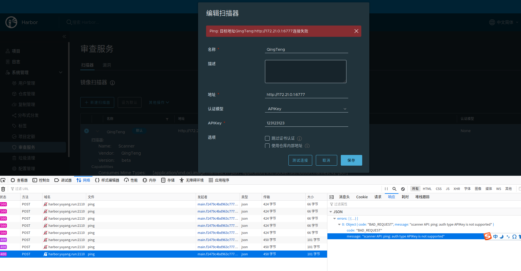Click the Harbor logo

pos(11,22)
